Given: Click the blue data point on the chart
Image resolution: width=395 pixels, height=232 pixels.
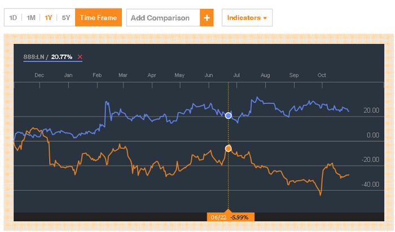Looking at the screenshot, I should coord(228,115).
